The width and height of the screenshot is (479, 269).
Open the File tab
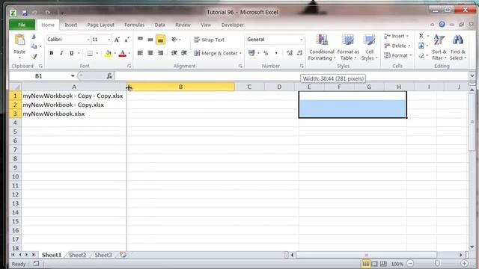22,25
